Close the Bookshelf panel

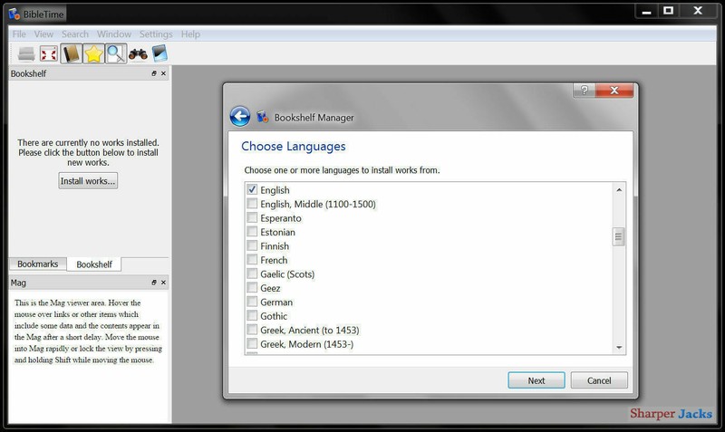click(163, 73)
